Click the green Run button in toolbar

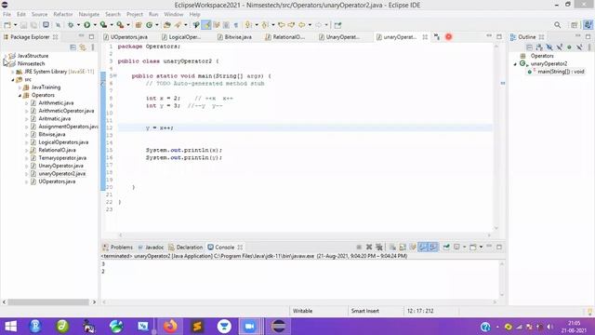click(87, 25)
